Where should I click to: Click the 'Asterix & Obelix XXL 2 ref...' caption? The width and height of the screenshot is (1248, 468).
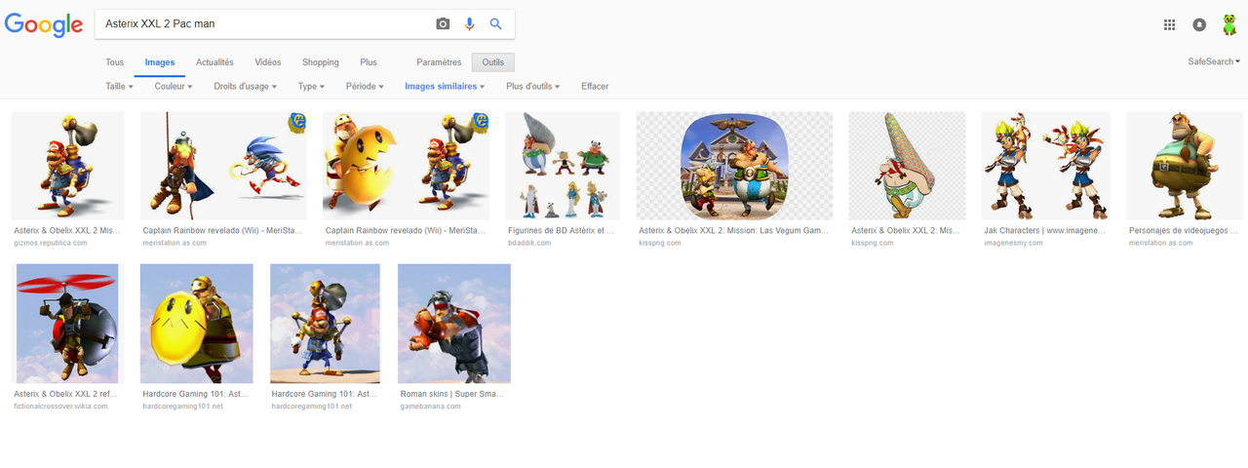click(x=65, y=395)
